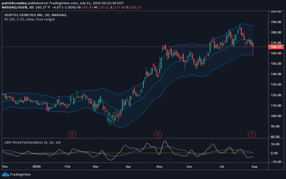Click the earnings E marker near August
The width and height of the screenshot is (286, 179).
click(x=252, y=134)
